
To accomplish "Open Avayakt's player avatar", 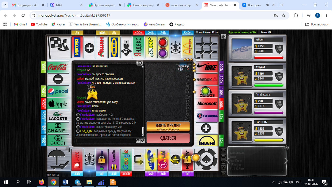I will tap(242, 76).
